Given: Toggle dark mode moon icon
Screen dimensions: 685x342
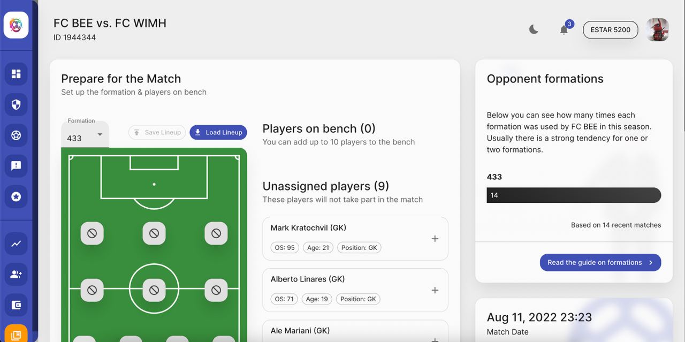Looking at the screenshot, I should click(x=534, y=30).
